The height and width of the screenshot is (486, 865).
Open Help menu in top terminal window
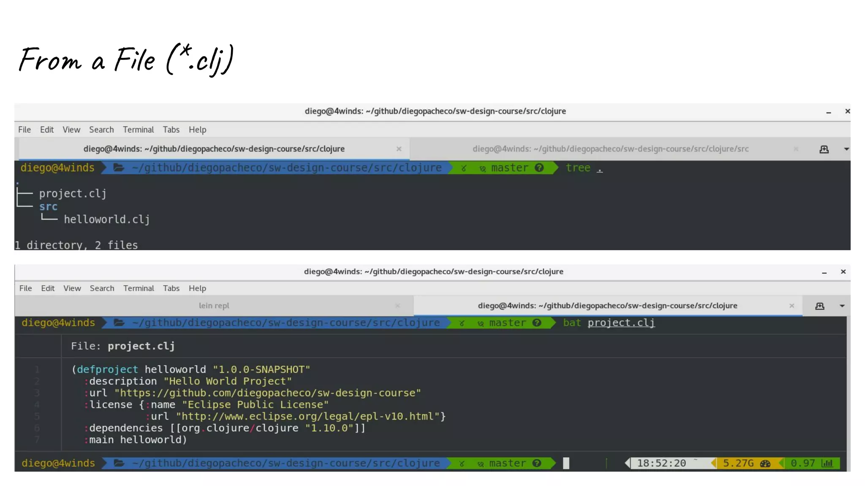197,130
